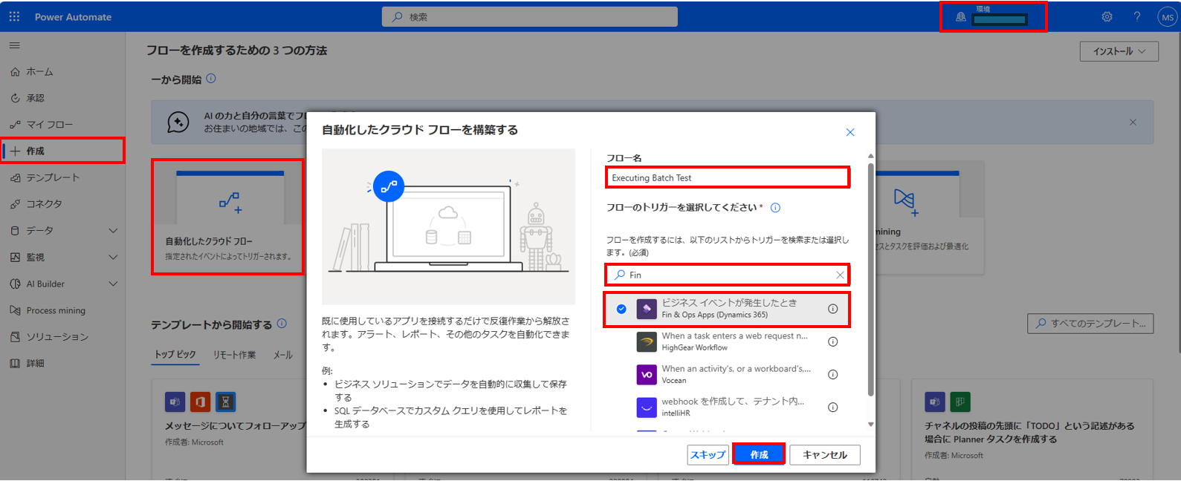Open info for HighGear Workflow trigger
Image resolution: width=1181 pixels, height=481 pixels.
(833, 341)
